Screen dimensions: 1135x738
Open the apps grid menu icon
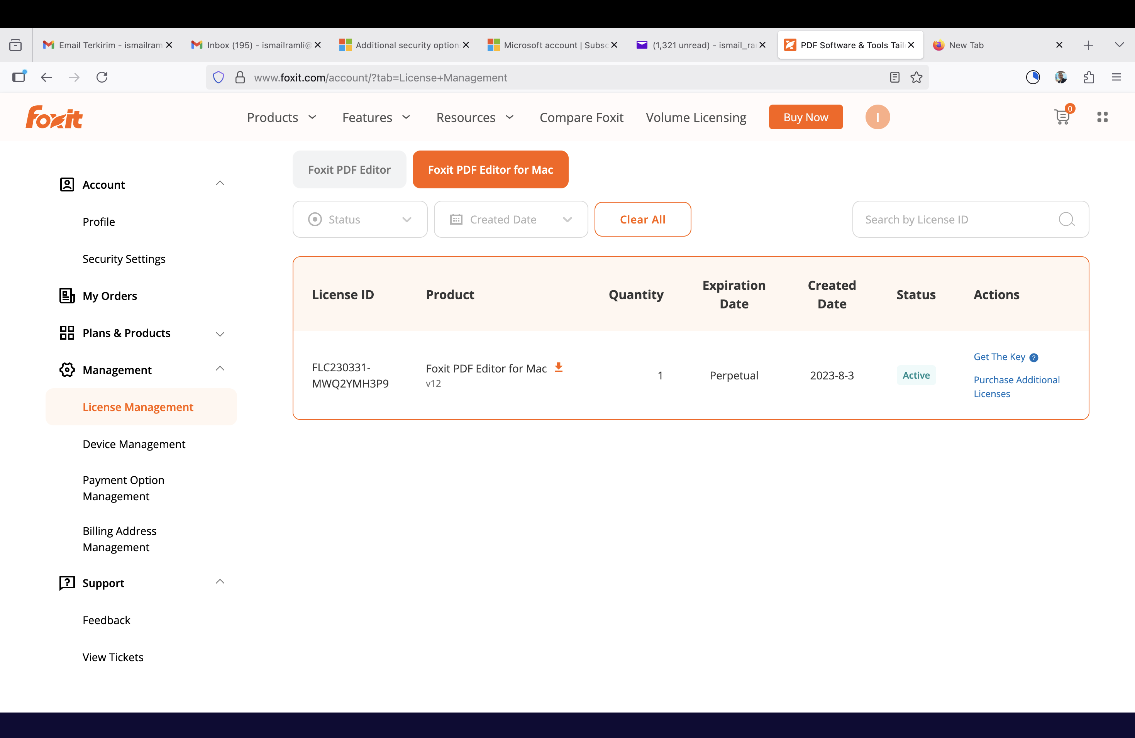(1102, 117)
